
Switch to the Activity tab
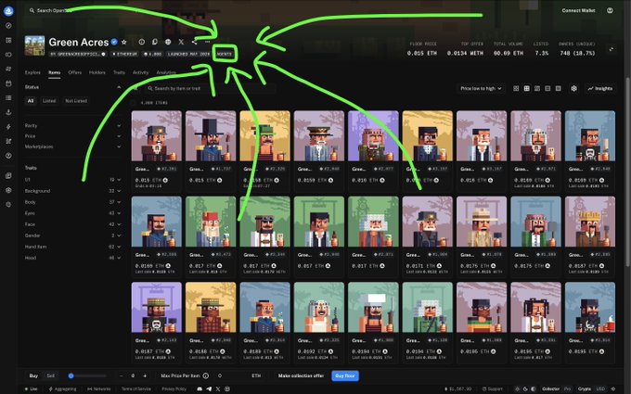pos(140,72)
